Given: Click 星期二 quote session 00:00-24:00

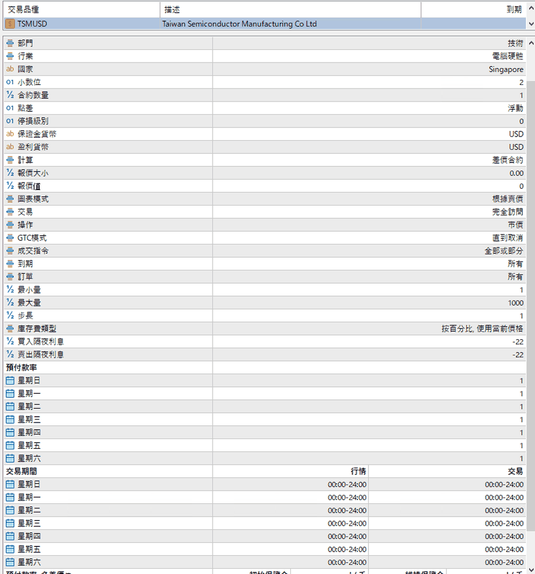Looking at the screenshot, I should pyautogui.click(x=347, y=510).
